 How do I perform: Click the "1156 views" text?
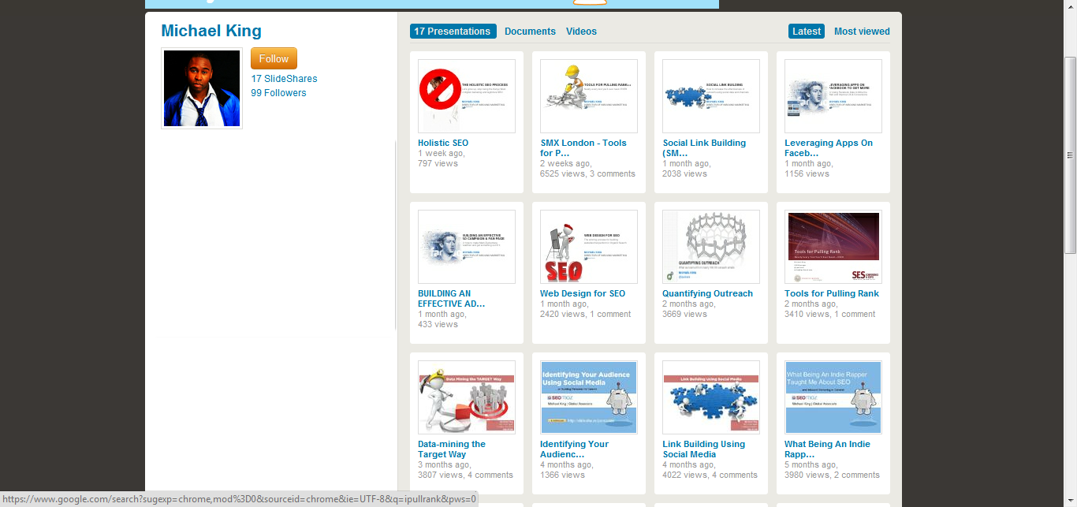click(x=807, y=174)
